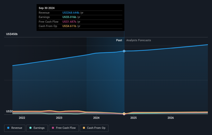Select the Revenue data point at Sep 2024
Viewport: 212px width, 135px height.
(124, 51)
